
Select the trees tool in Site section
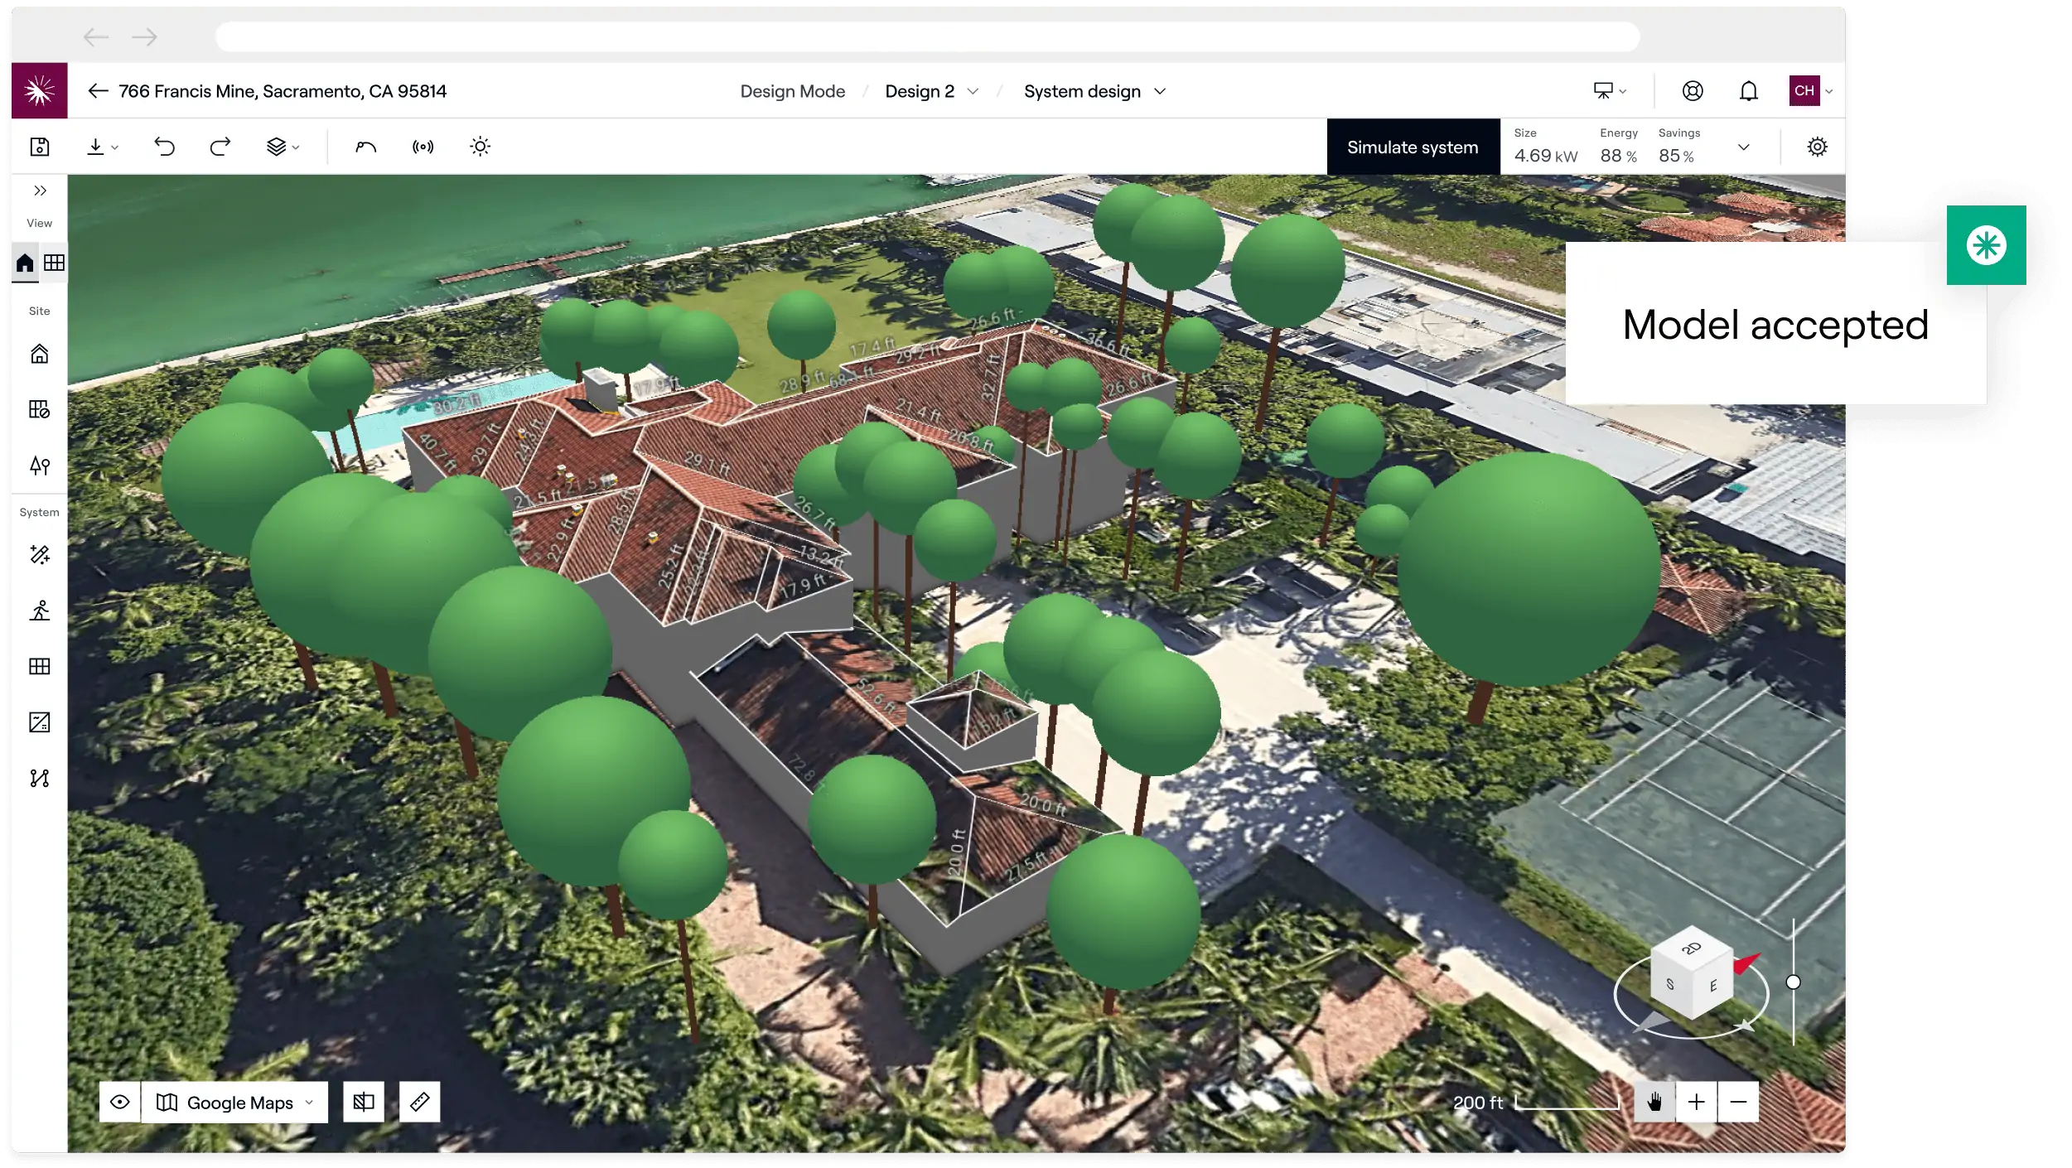pos(40,466)
